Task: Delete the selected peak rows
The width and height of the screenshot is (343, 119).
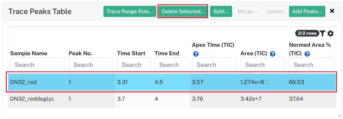Action: pyautogui.click(x=183, y=11)
